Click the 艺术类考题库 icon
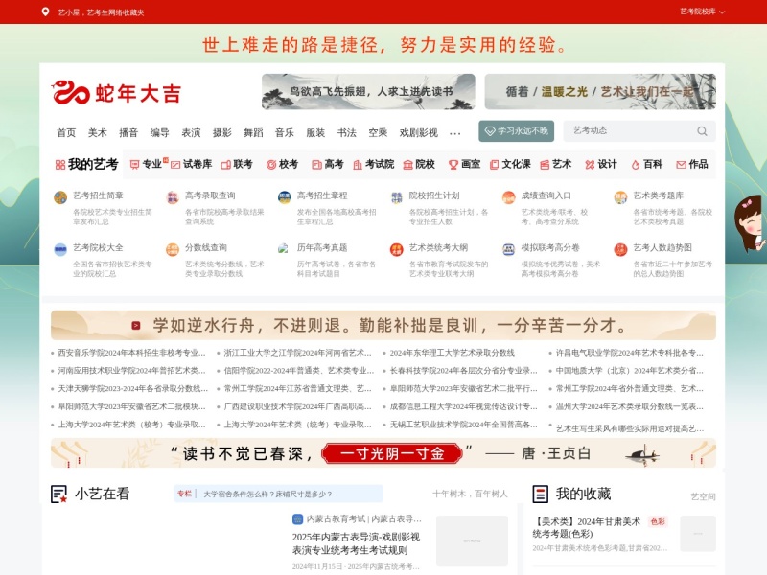This screenshot has height=575, width=767. [620, 197]
